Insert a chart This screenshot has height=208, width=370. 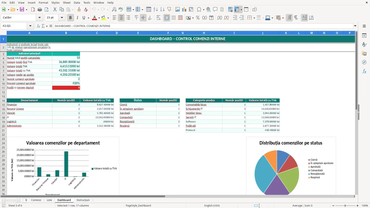[184, 10]
